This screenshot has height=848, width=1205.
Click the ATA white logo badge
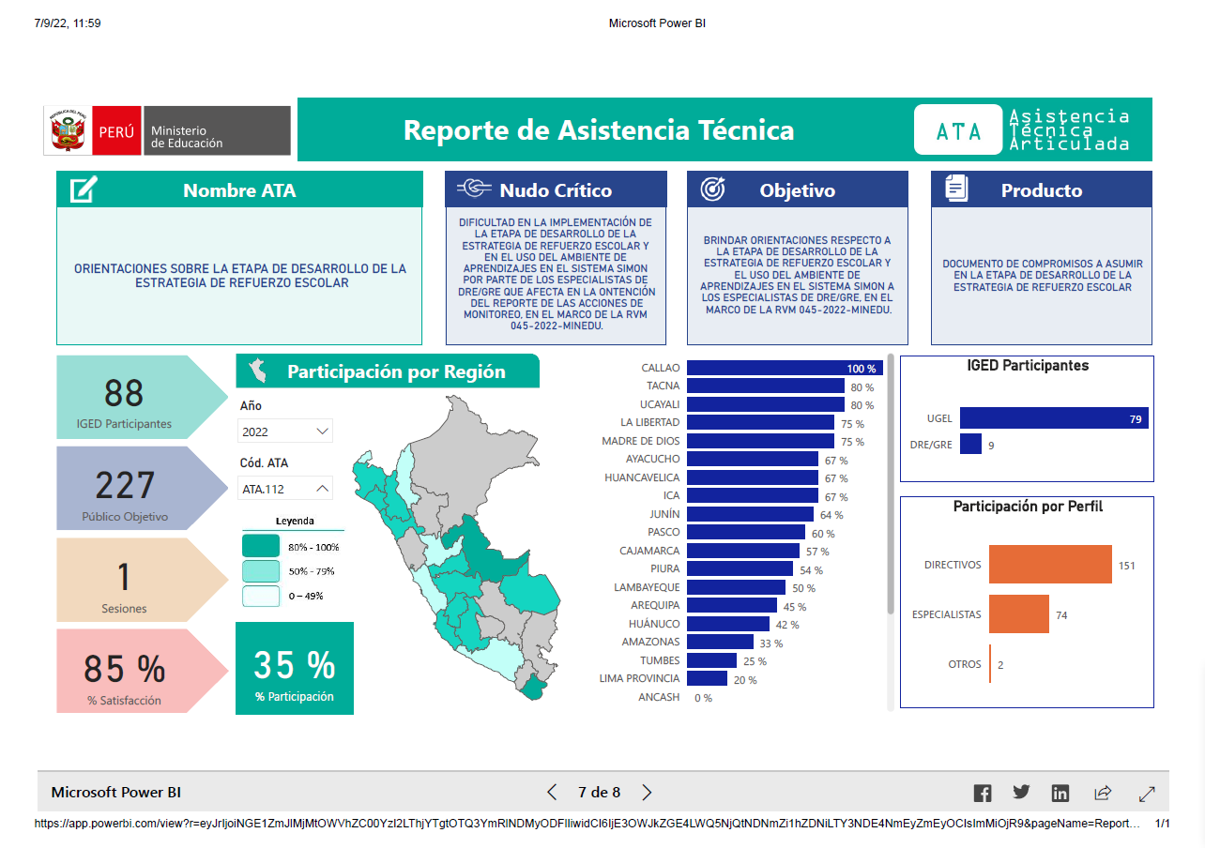point(958,130)
